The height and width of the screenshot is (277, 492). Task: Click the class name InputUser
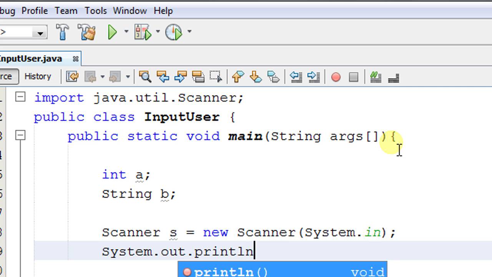[x=182, y=117]
